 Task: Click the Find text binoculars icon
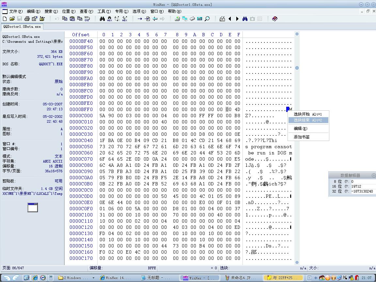coord(102,19)
